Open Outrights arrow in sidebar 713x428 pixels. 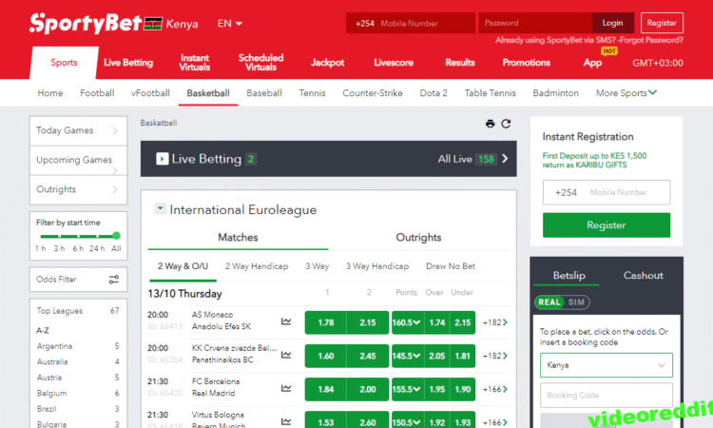pos(115,189)
